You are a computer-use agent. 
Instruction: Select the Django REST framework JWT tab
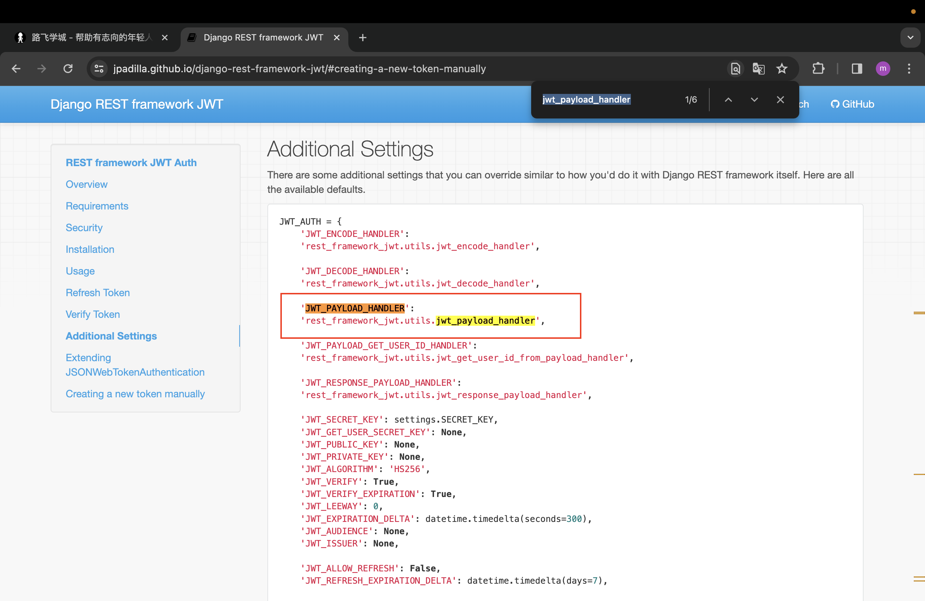263,38
